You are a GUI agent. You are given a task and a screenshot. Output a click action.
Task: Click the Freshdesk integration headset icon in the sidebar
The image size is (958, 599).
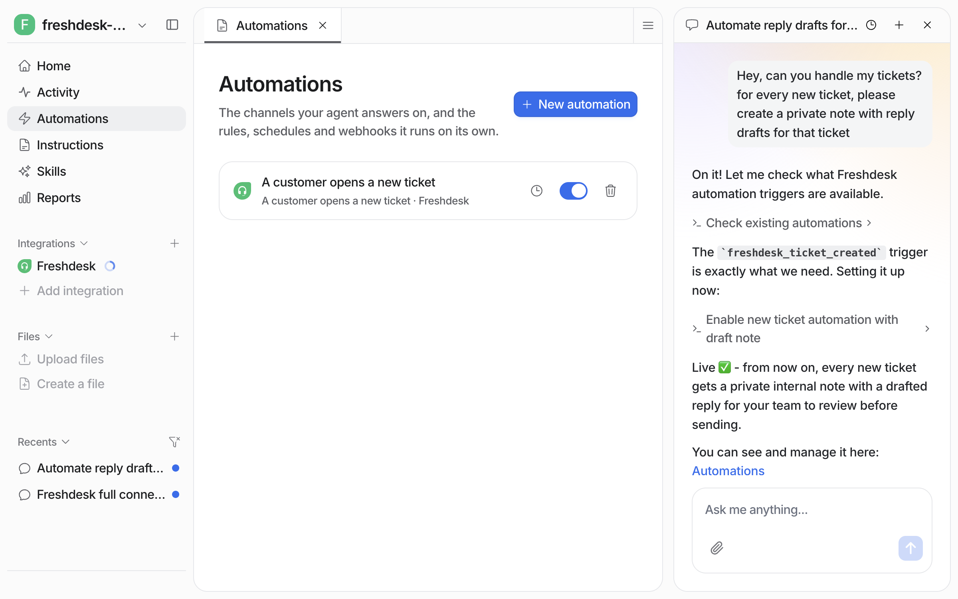(x=24, y=266)
